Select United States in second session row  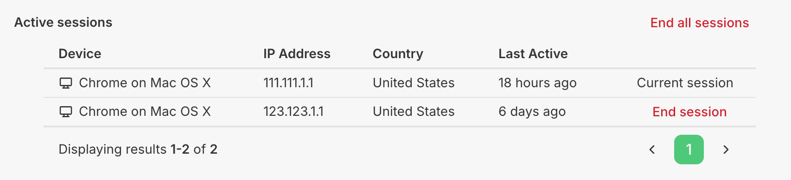coord(414,111)
